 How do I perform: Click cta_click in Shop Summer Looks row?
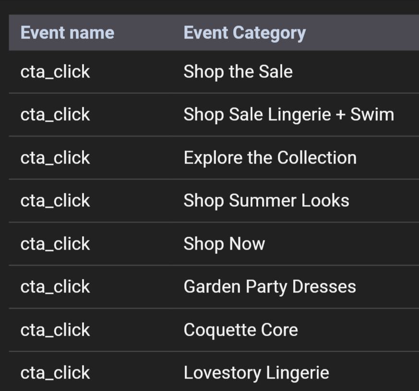coord(55,201)
